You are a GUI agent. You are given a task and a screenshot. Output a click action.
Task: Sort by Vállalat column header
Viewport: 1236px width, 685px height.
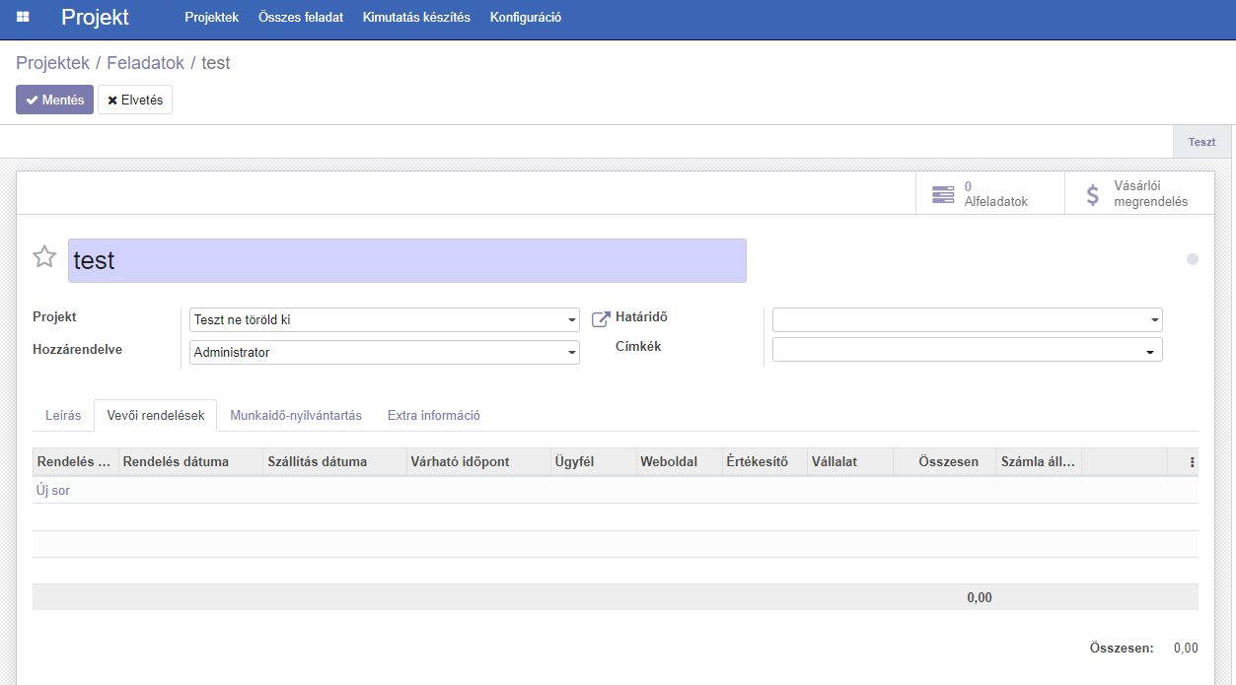click(850, 462)
